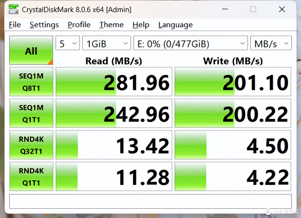Expand the test count dropdown showing 5
Image resolution: width=301 pixels, height=218 pixels.
pyautogui.click(x=67, y=43)
